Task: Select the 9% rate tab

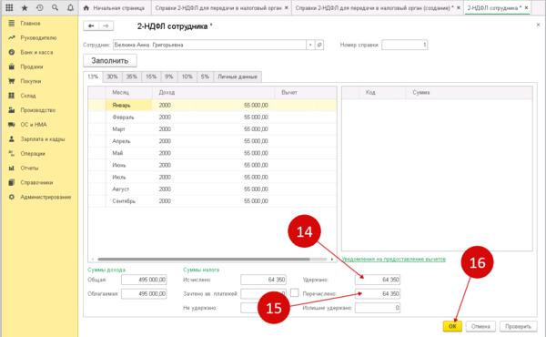Action: point(169,77)
